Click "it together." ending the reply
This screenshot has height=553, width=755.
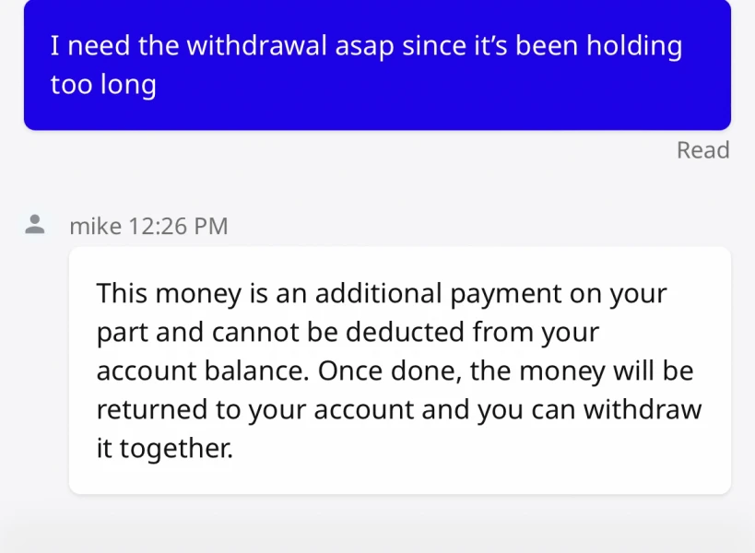coord(165,449)
